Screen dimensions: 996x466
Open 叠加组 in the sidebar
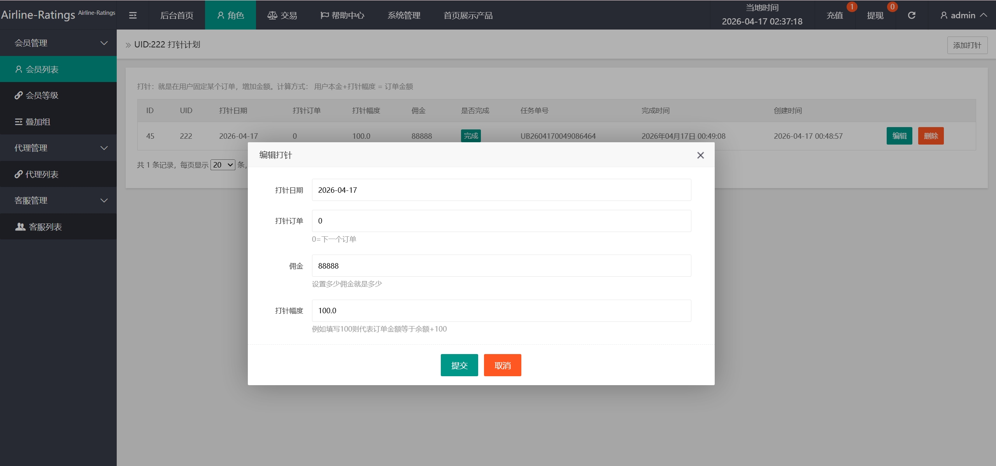pos(38,122)
